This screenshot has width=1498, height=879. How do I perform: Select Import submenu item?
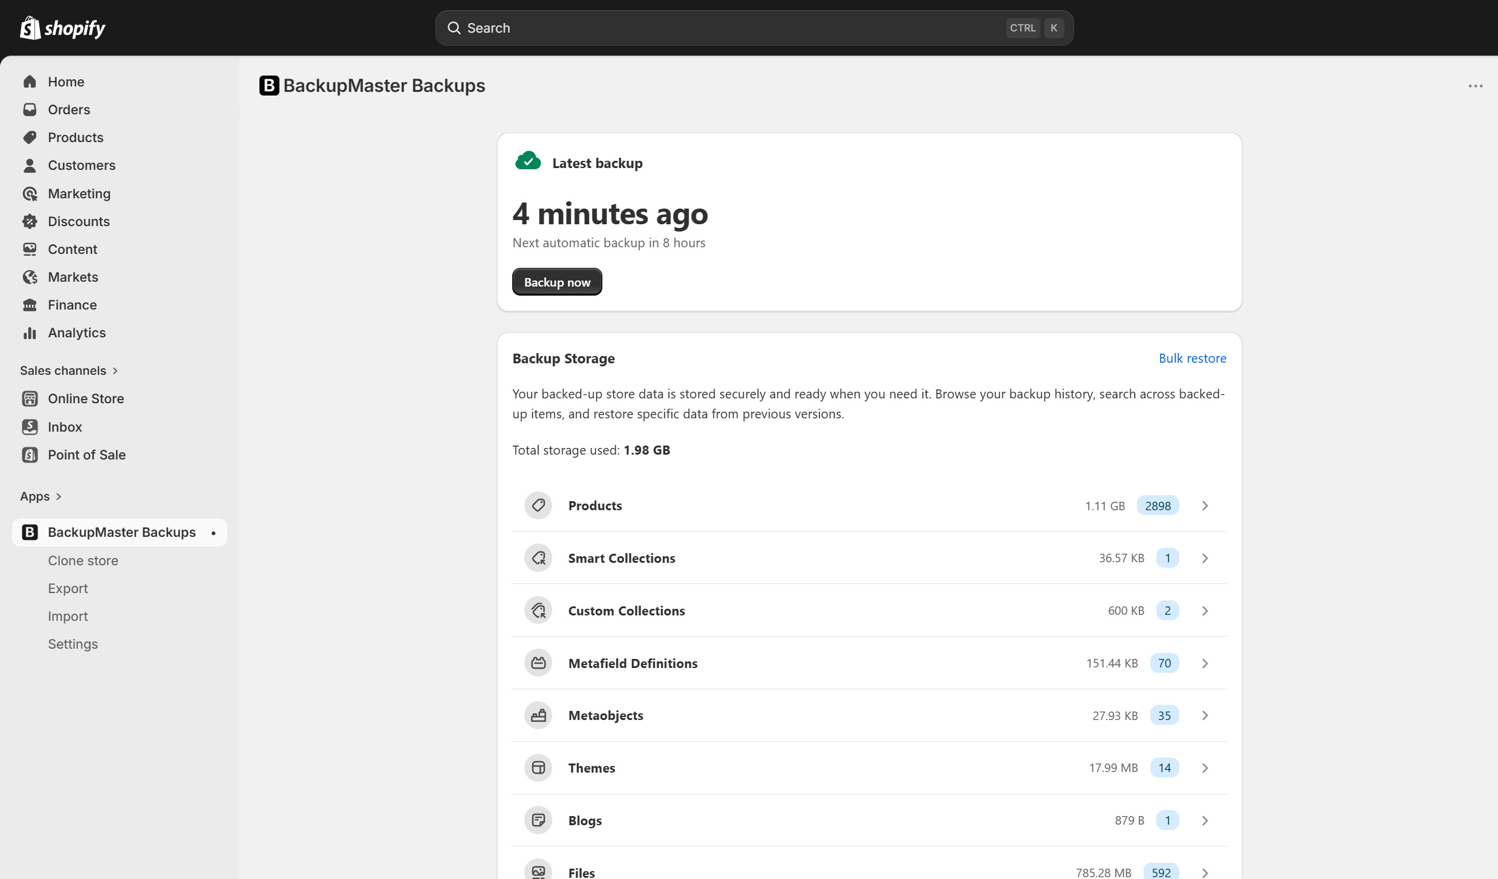point(68,616)
